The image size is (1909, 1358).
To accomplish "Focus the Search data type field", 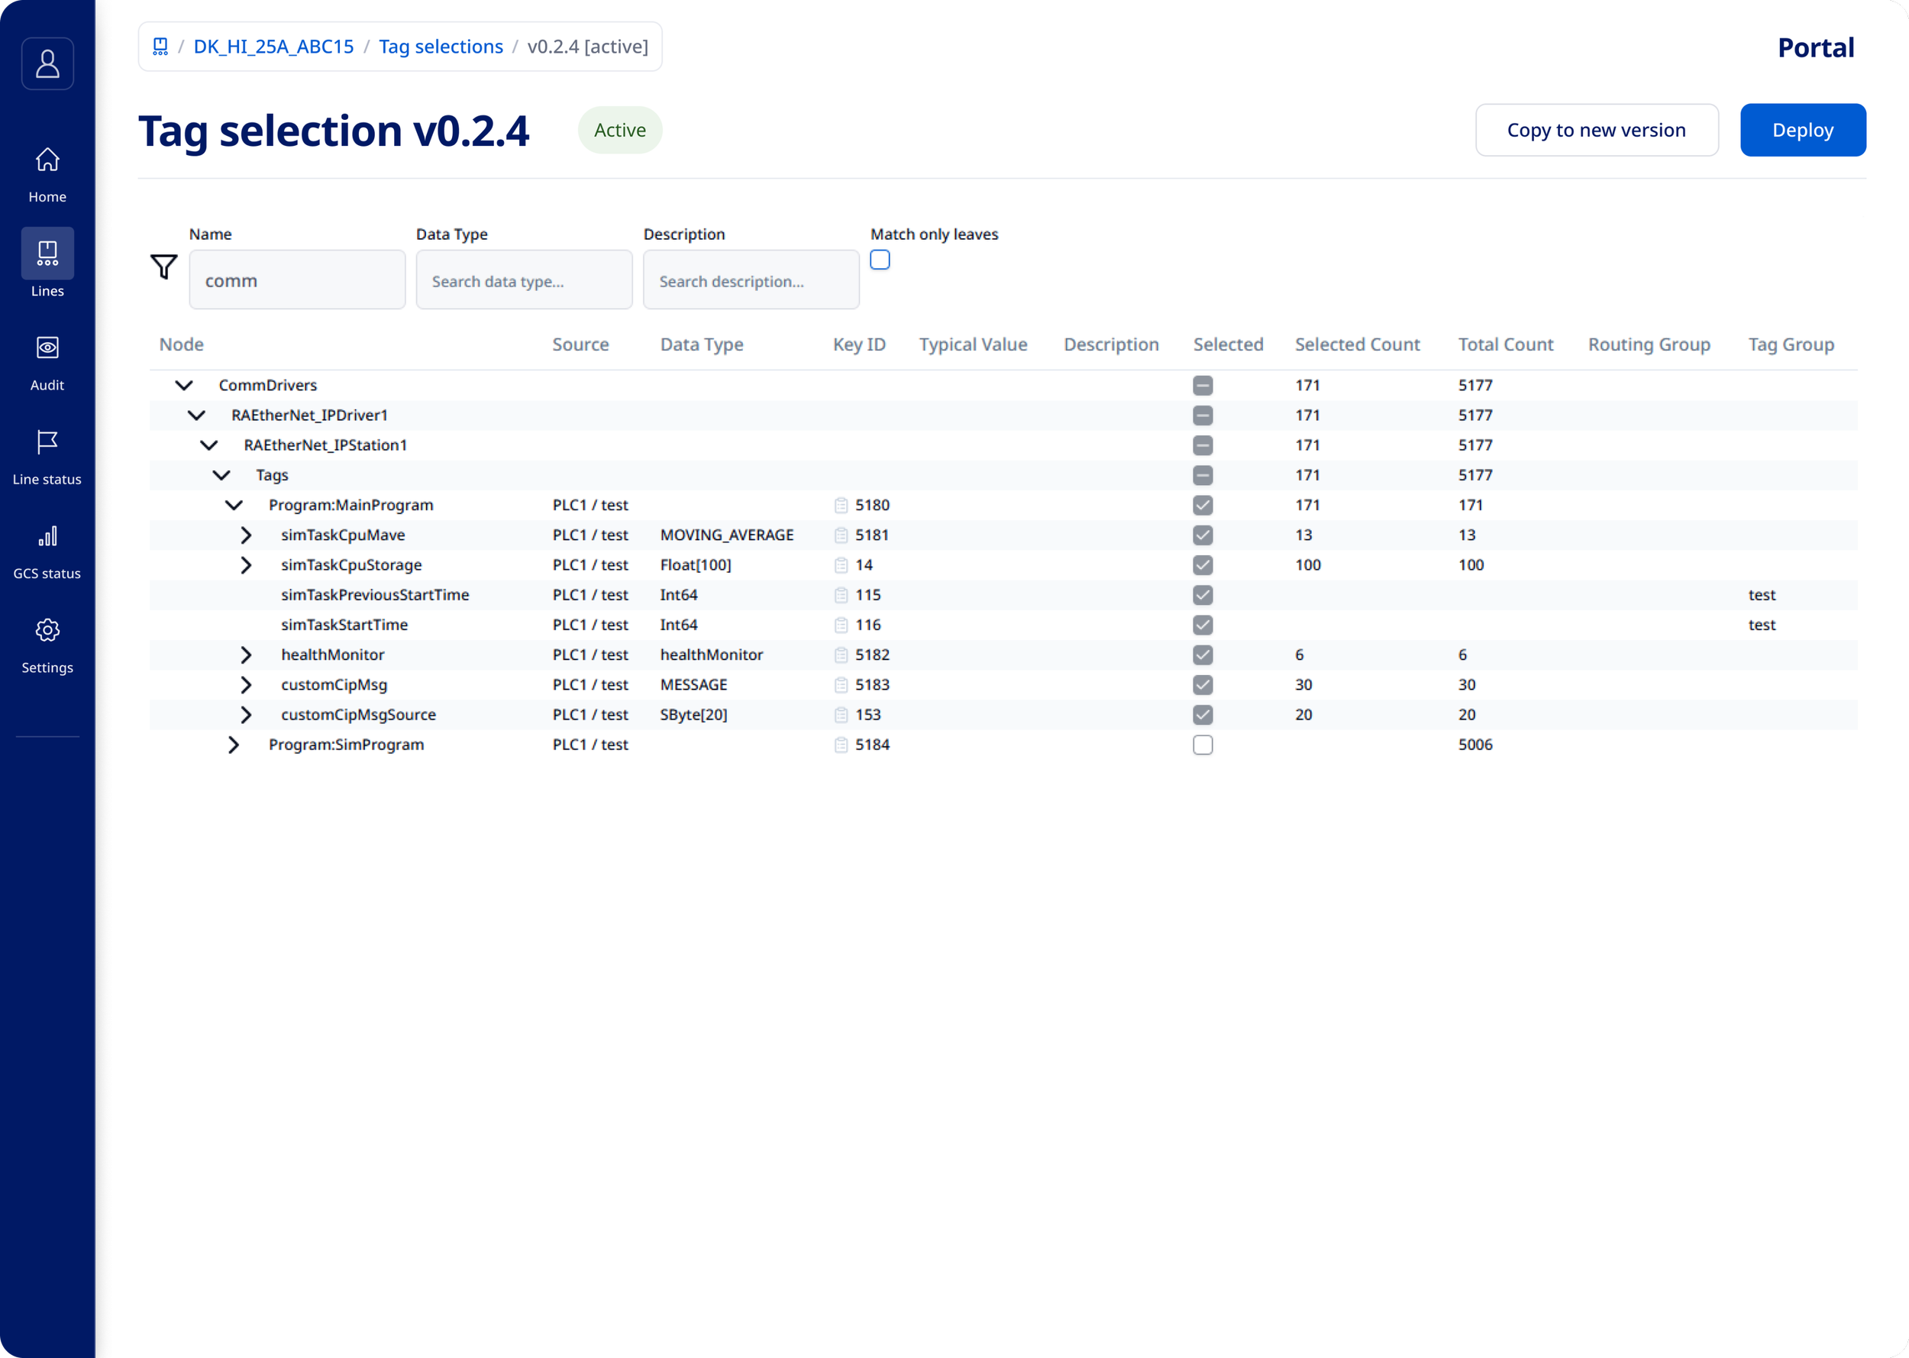I will [x=523, y=281].
